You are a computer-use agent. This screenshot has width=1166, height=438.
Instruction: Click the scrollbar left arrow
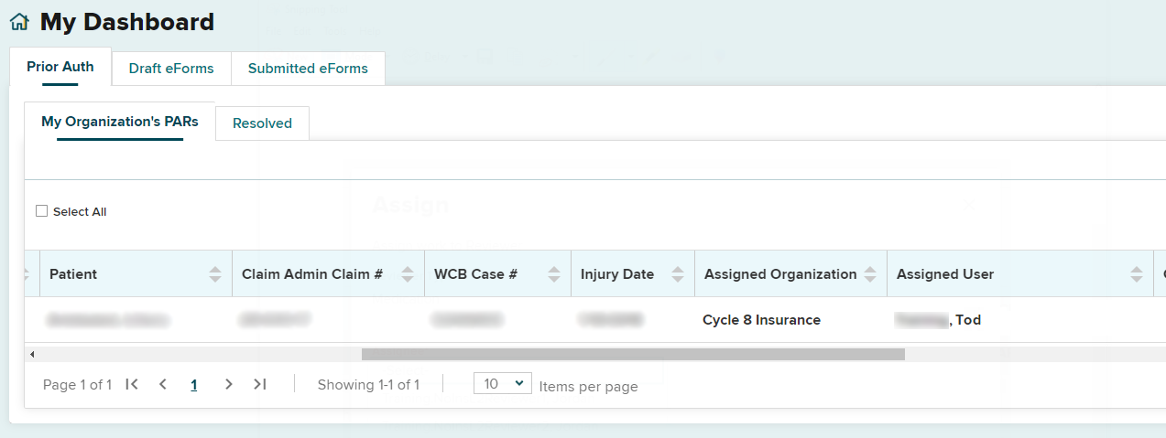point(32,354)
